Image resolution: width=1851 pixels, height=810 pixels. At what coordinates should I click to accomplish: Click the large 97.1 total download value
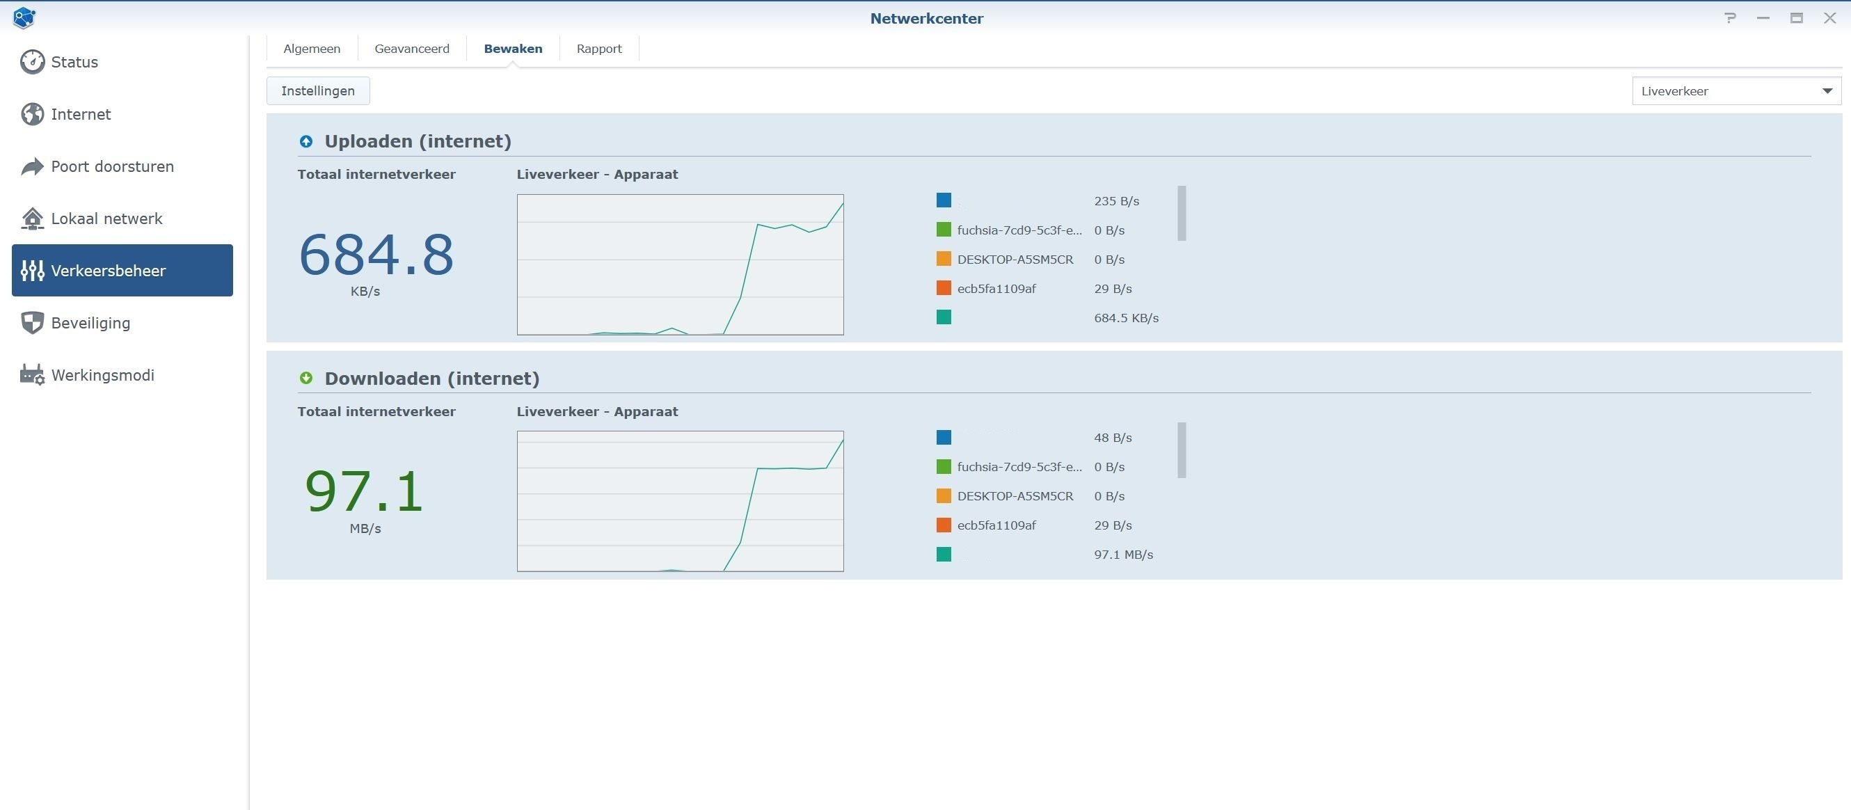[365, 491]
